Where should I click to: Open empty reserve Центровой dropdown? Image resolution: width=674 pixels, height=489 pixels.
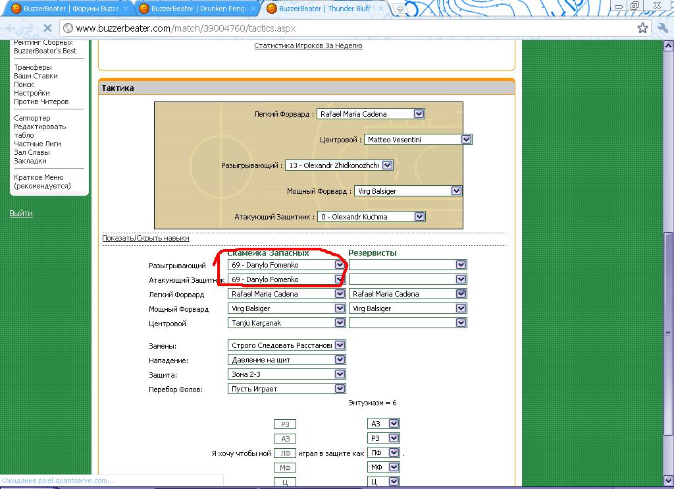[408, 323]
